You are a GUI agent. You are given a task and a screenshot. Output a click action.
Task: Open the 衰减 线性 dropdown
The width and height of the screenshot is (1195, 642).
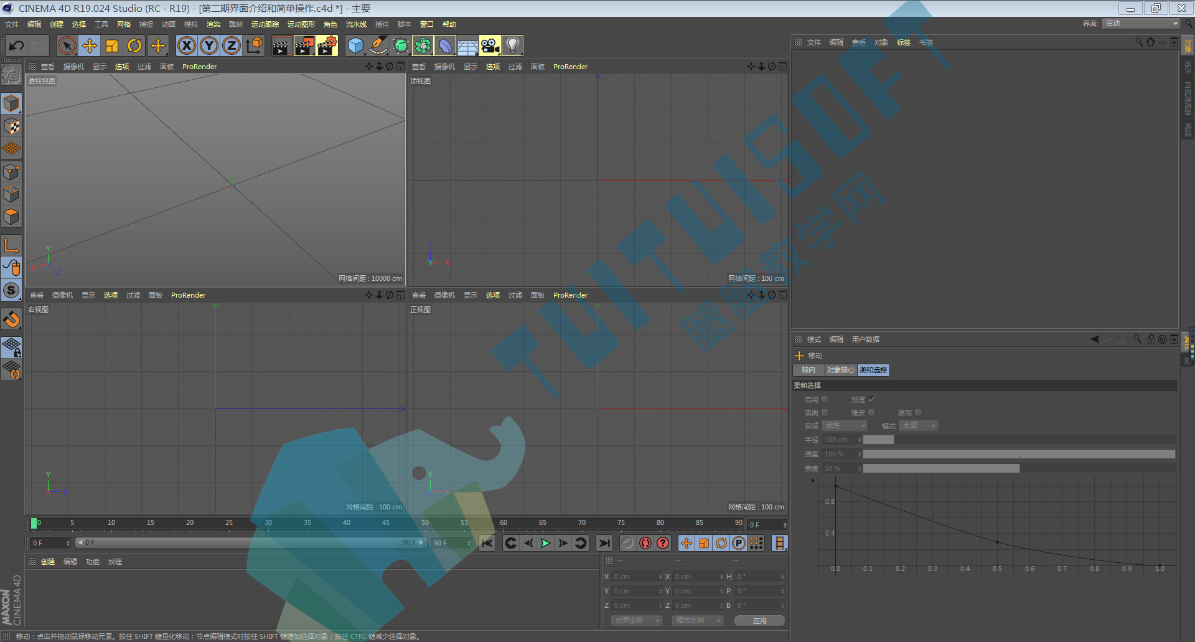845,426
